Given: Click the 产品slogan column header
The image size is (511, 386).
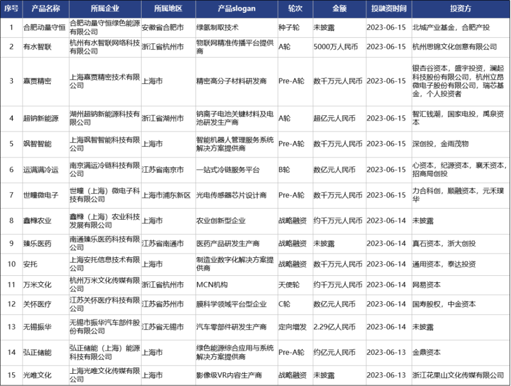Looking at the screenshot, I should pos(237,9).
